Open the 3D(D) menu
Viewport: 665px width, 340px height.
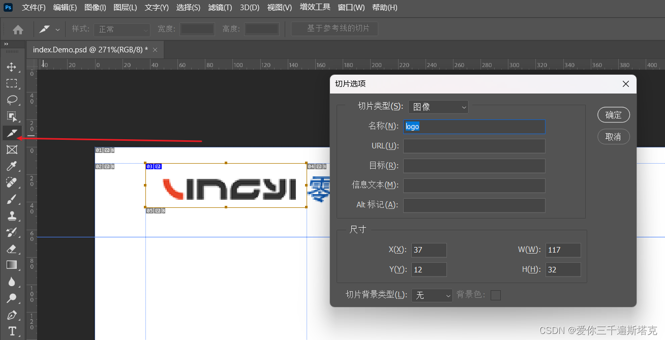pos(250,8)
